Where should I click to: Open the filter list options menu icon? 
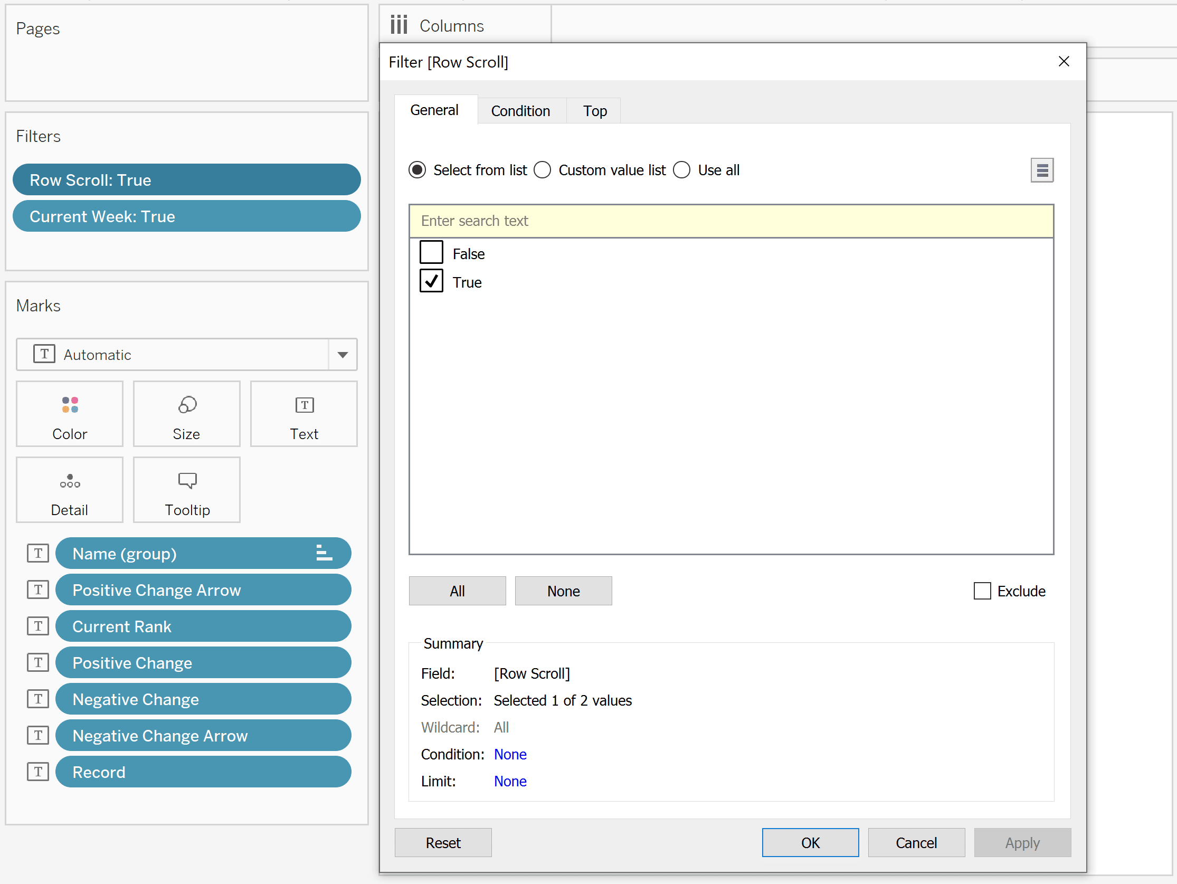[1042, 170]
